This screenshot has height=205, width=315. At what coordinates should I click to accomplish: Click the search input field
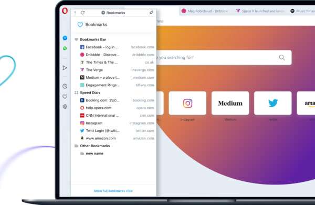point(224,57)
